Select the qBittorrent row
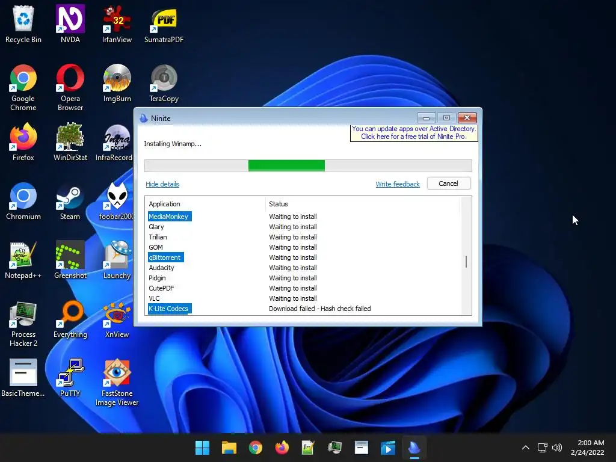The height and width of the screenshot is (462, 616). [x=302, y=257]
